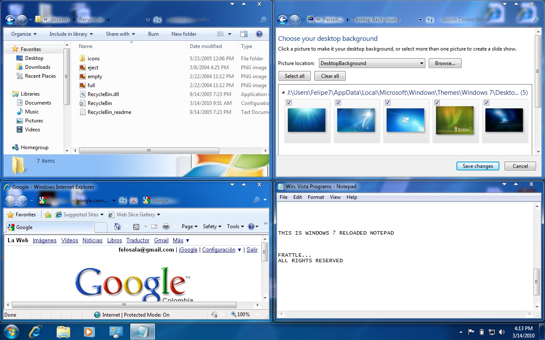Click the RSS feeds icon in Internet Explorer
Screen dimensions: 545x340
136,226
